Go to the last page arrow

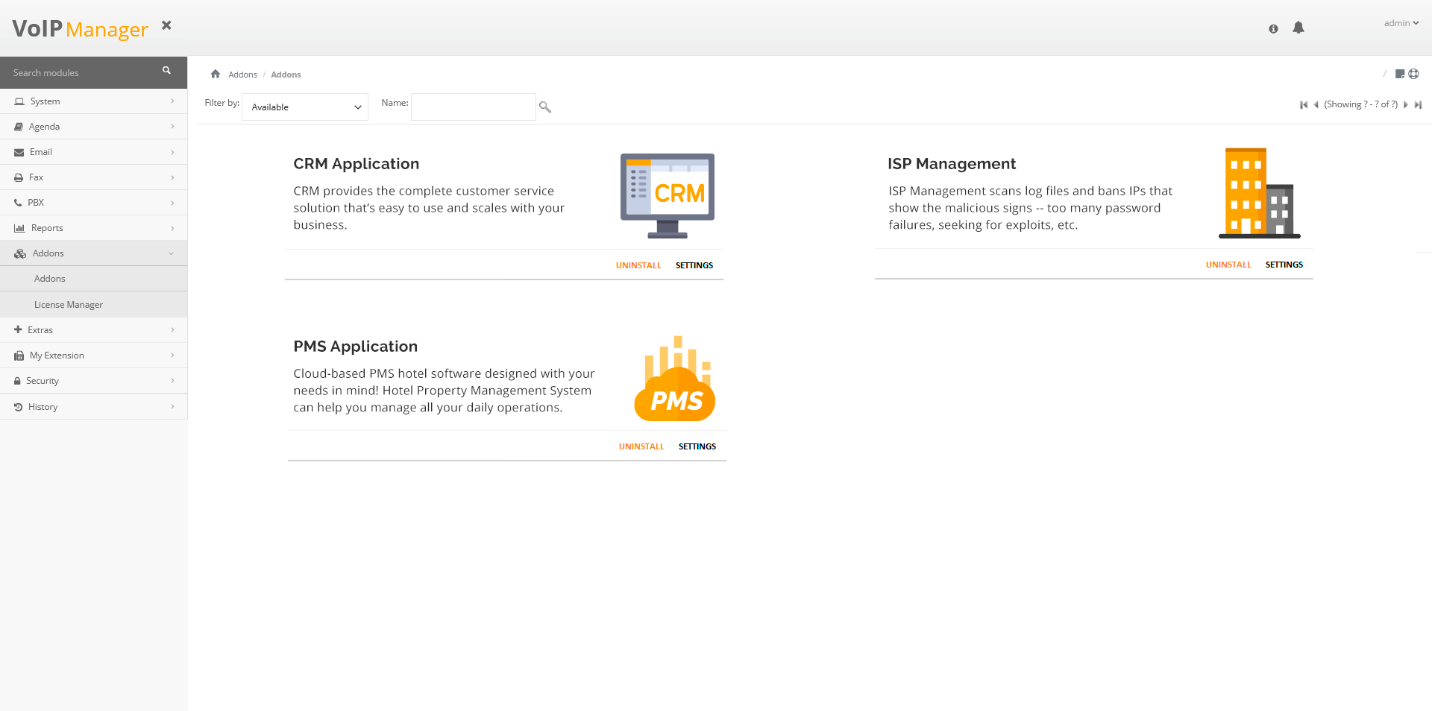click(x=1418, y=105)
